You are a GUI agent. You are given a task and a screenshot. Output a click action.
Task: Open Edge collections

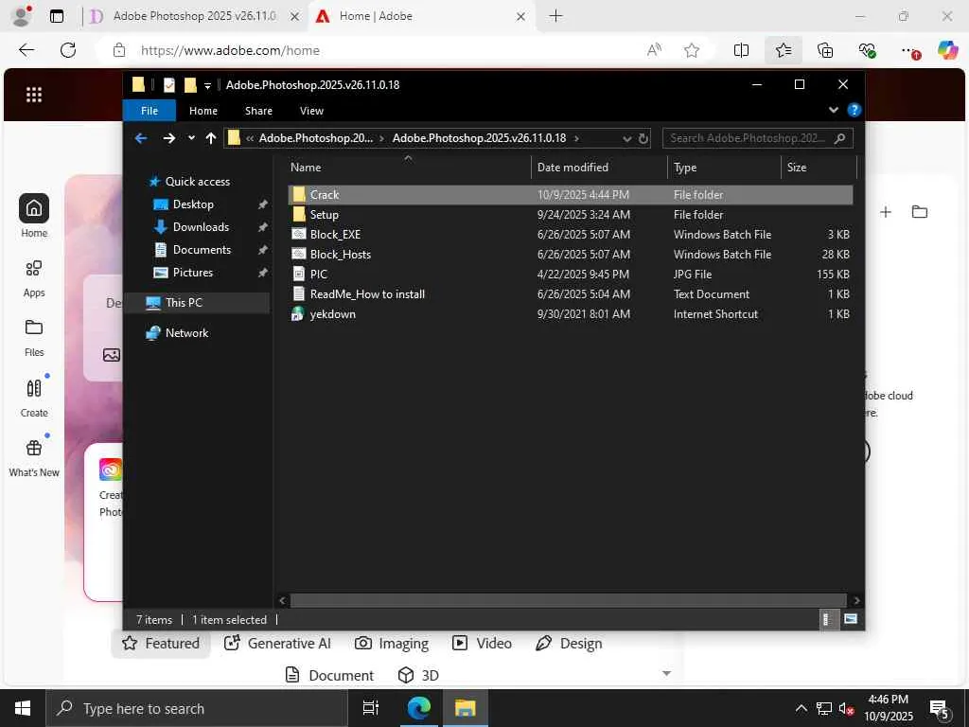point(825,50)
